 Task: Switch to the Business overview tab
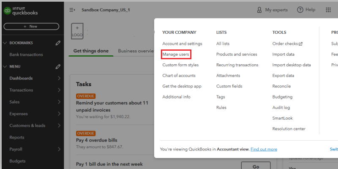tap(136, 51)
